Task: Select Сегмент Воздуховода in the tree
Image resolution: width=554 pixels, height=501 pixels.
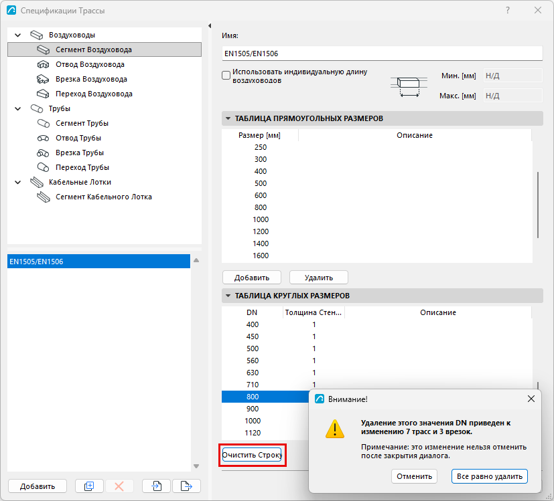Action: click(105, 49)
